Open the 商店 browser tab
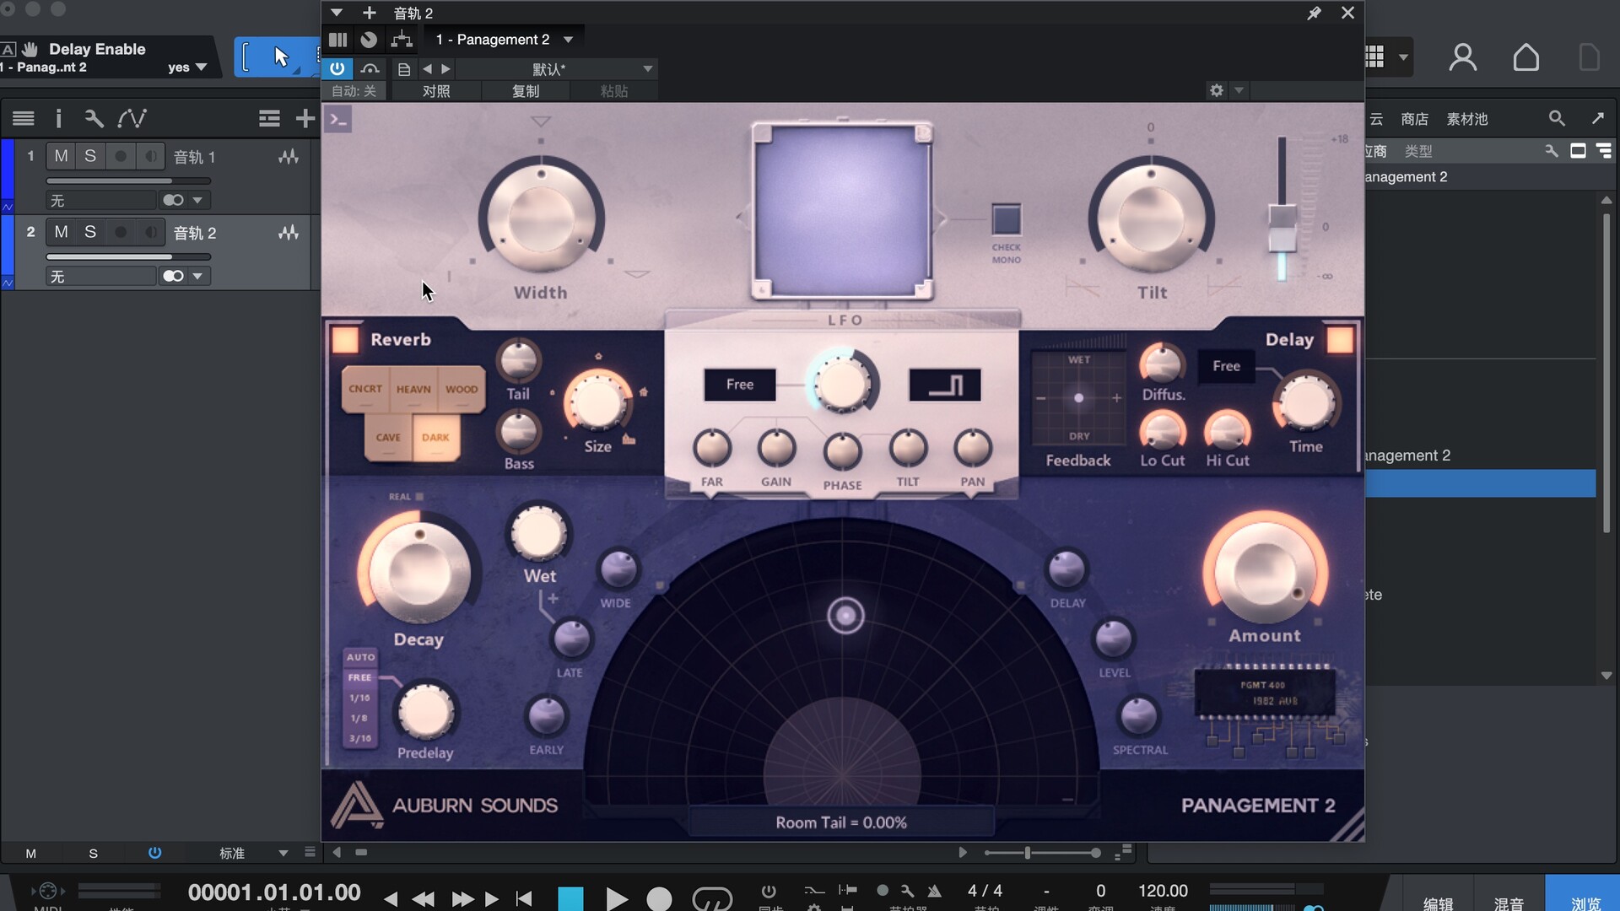This screenshot has height=911, width=1620. tap(1414, 119)
